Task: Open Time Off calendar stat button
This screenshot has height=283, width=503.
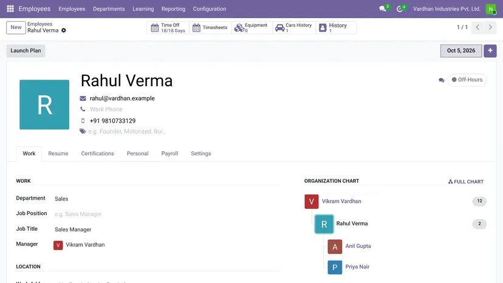Action: click(168, 27)
